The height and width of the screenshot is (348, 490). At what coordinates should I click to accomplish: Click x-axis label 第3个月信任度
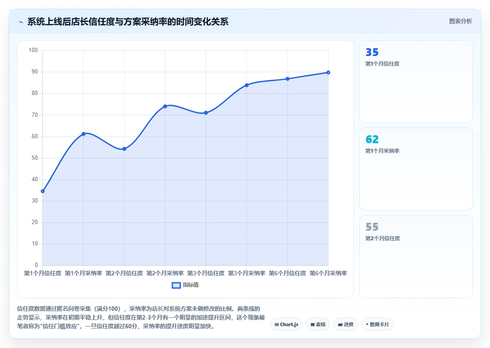point(206,273)
